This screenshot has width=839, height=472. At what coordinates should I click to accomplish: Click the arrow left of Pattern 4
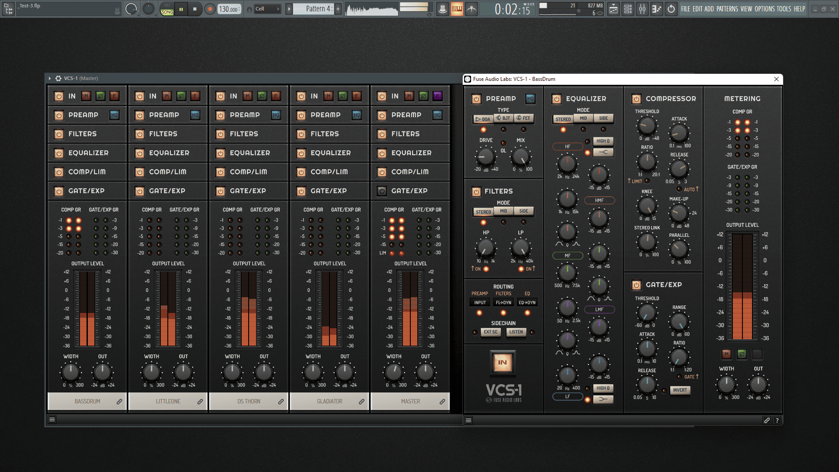click(289, 9)
